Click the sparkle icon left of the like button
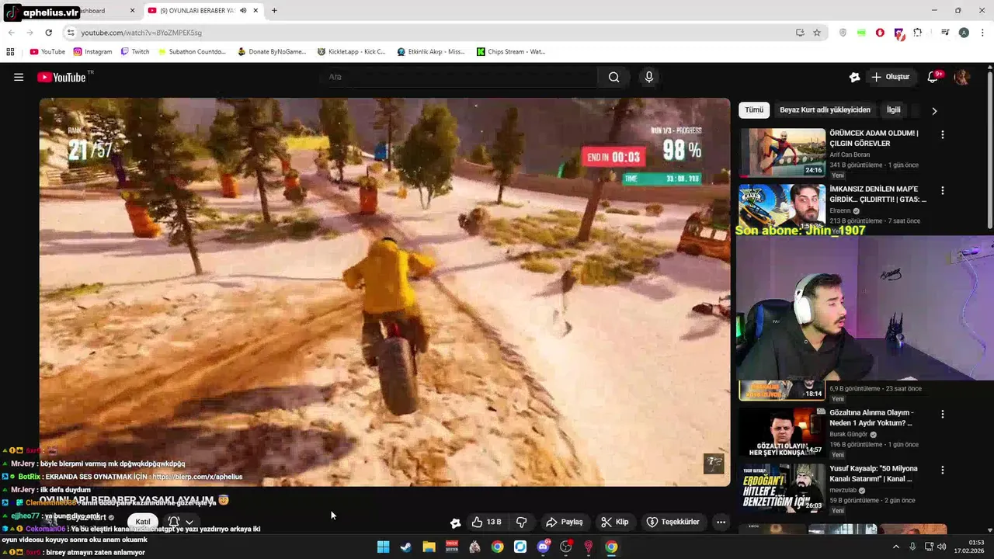 455,523
